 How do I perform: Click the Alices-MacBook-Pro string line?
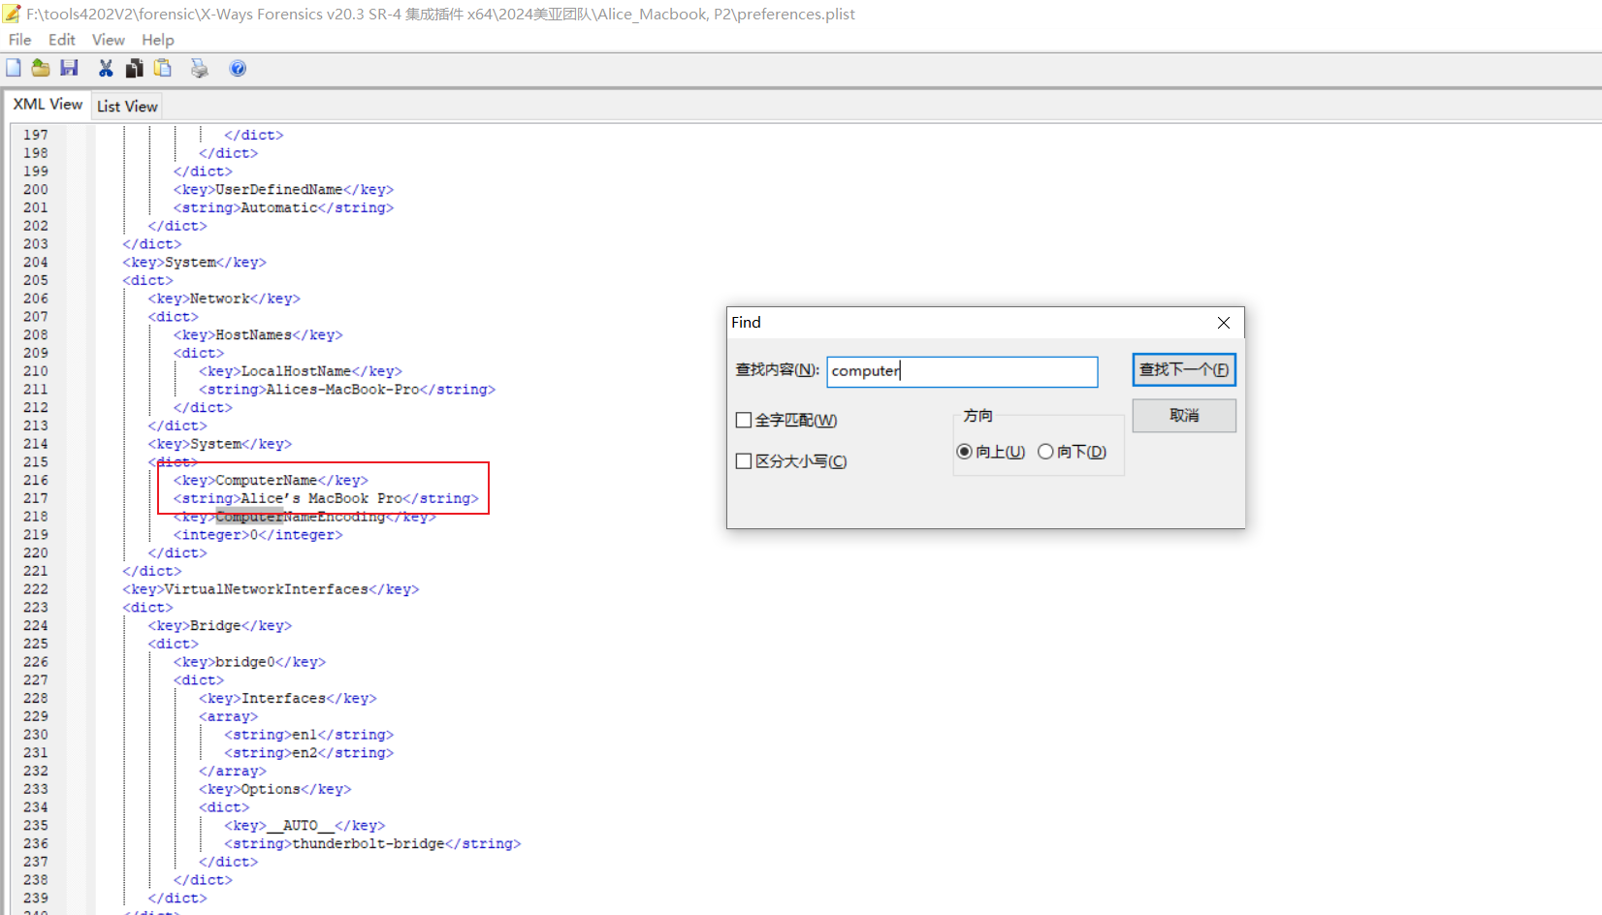(x=347, y=390)
